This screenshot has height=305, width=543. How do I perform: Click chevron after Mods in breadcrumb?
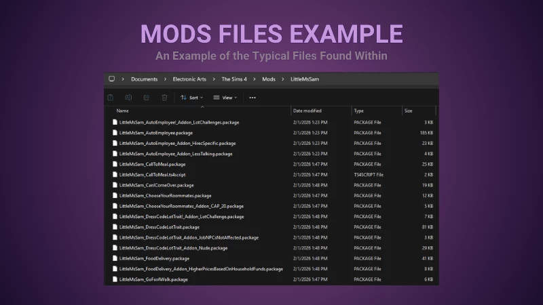coord(282,79)
